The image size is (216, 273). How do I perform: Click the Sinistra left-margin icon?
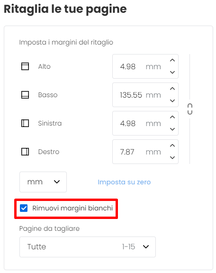pyautogui.click(x=25, y=123)
